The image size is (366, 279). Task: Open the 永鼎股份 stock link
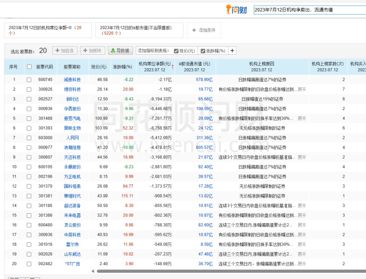[x=72, y=167]
